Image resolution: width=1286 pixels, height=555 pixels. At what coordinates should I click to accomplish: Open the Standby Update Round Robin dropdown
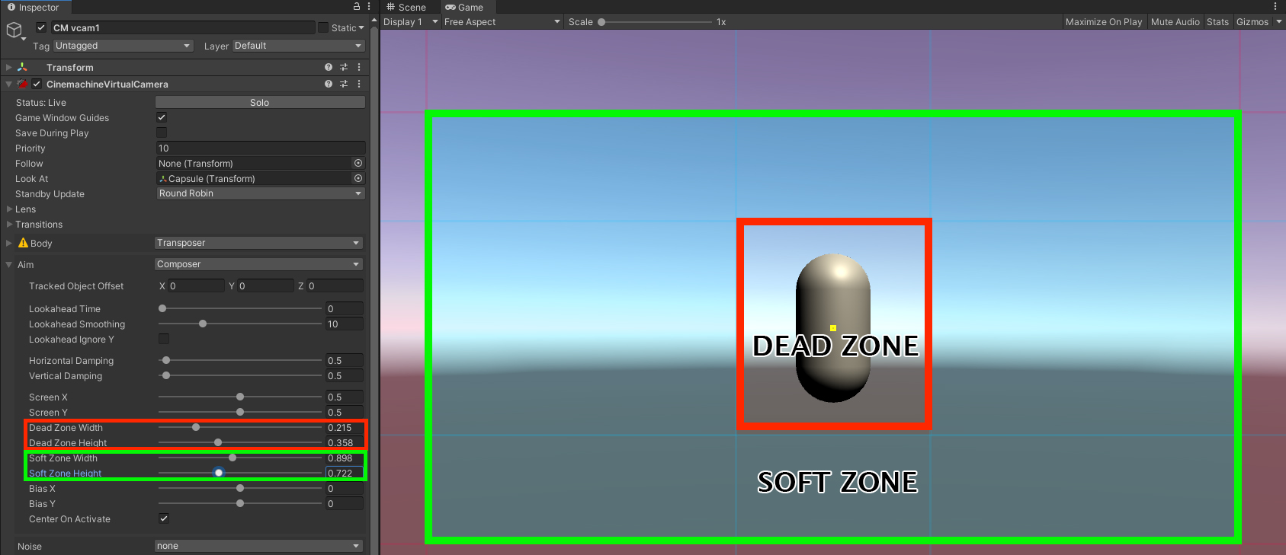pos(260,193)
